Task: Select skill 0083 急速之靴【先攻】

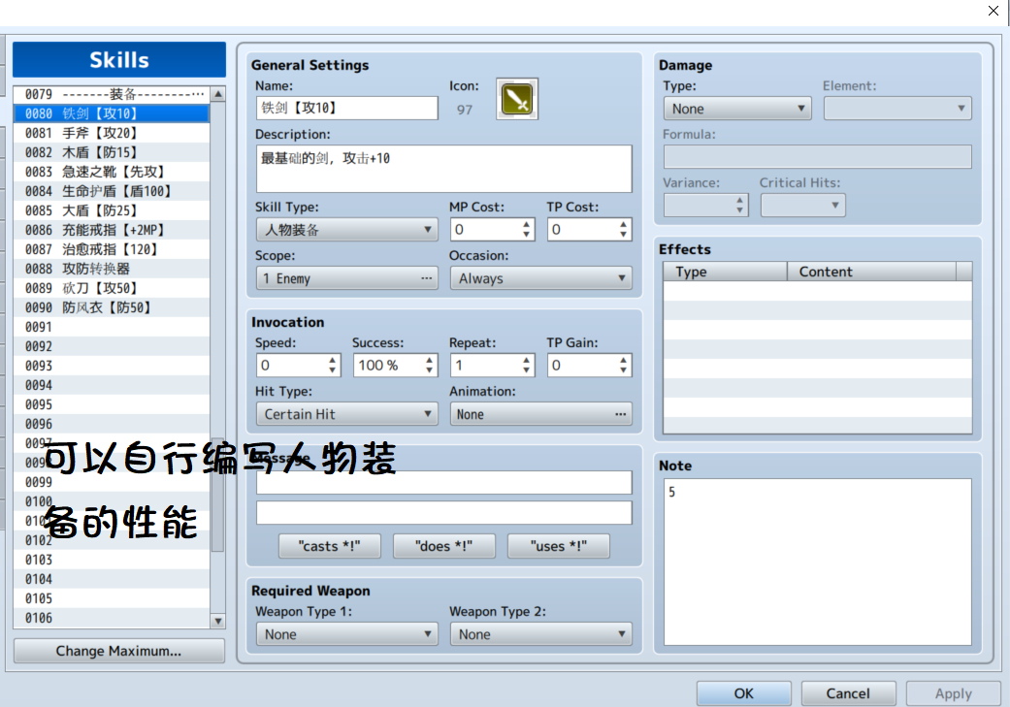Action: pos(112,172)
